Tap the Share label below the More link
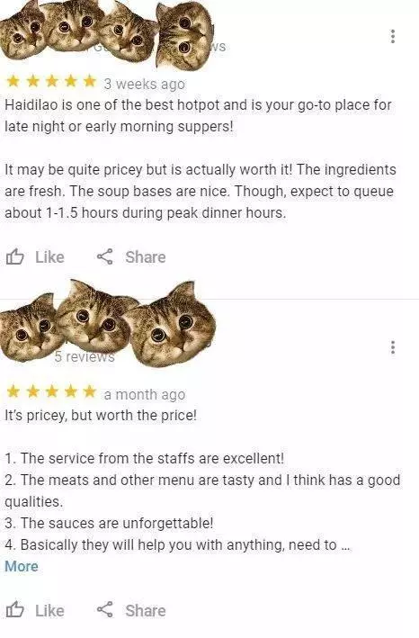 146,610
